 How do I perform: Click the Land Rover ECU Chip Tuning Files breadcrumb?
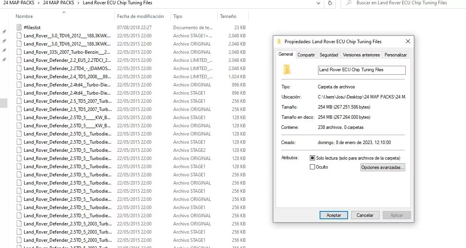click(118, 3)
